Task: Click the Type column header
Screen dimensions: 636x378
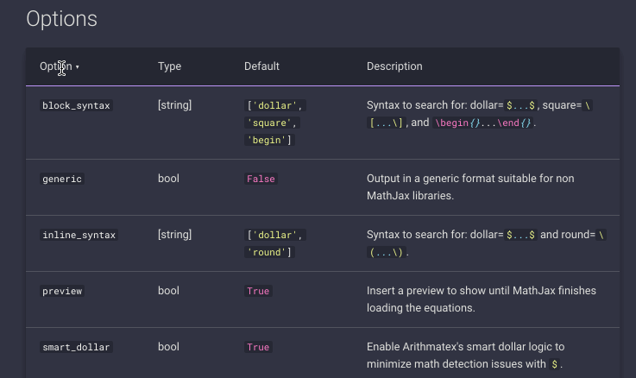Action: tap(169, 66)
